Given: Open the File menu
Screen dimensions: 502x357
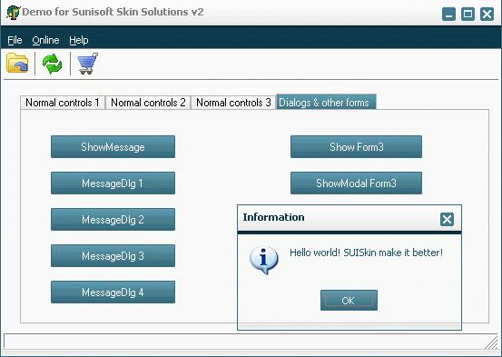Looking at the screenshot, I should [x=15, y=40].
